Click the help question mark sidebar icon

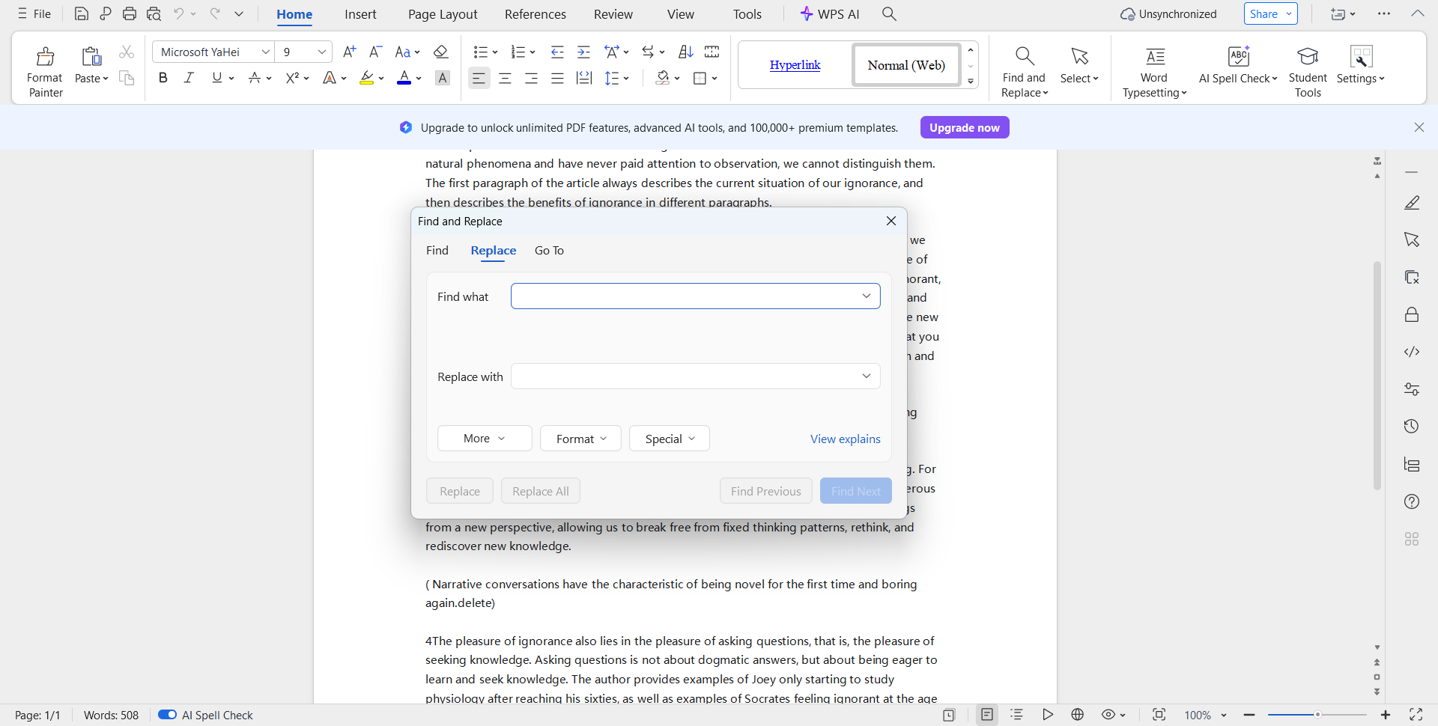pyautogui.click(x=1411, y=501)
